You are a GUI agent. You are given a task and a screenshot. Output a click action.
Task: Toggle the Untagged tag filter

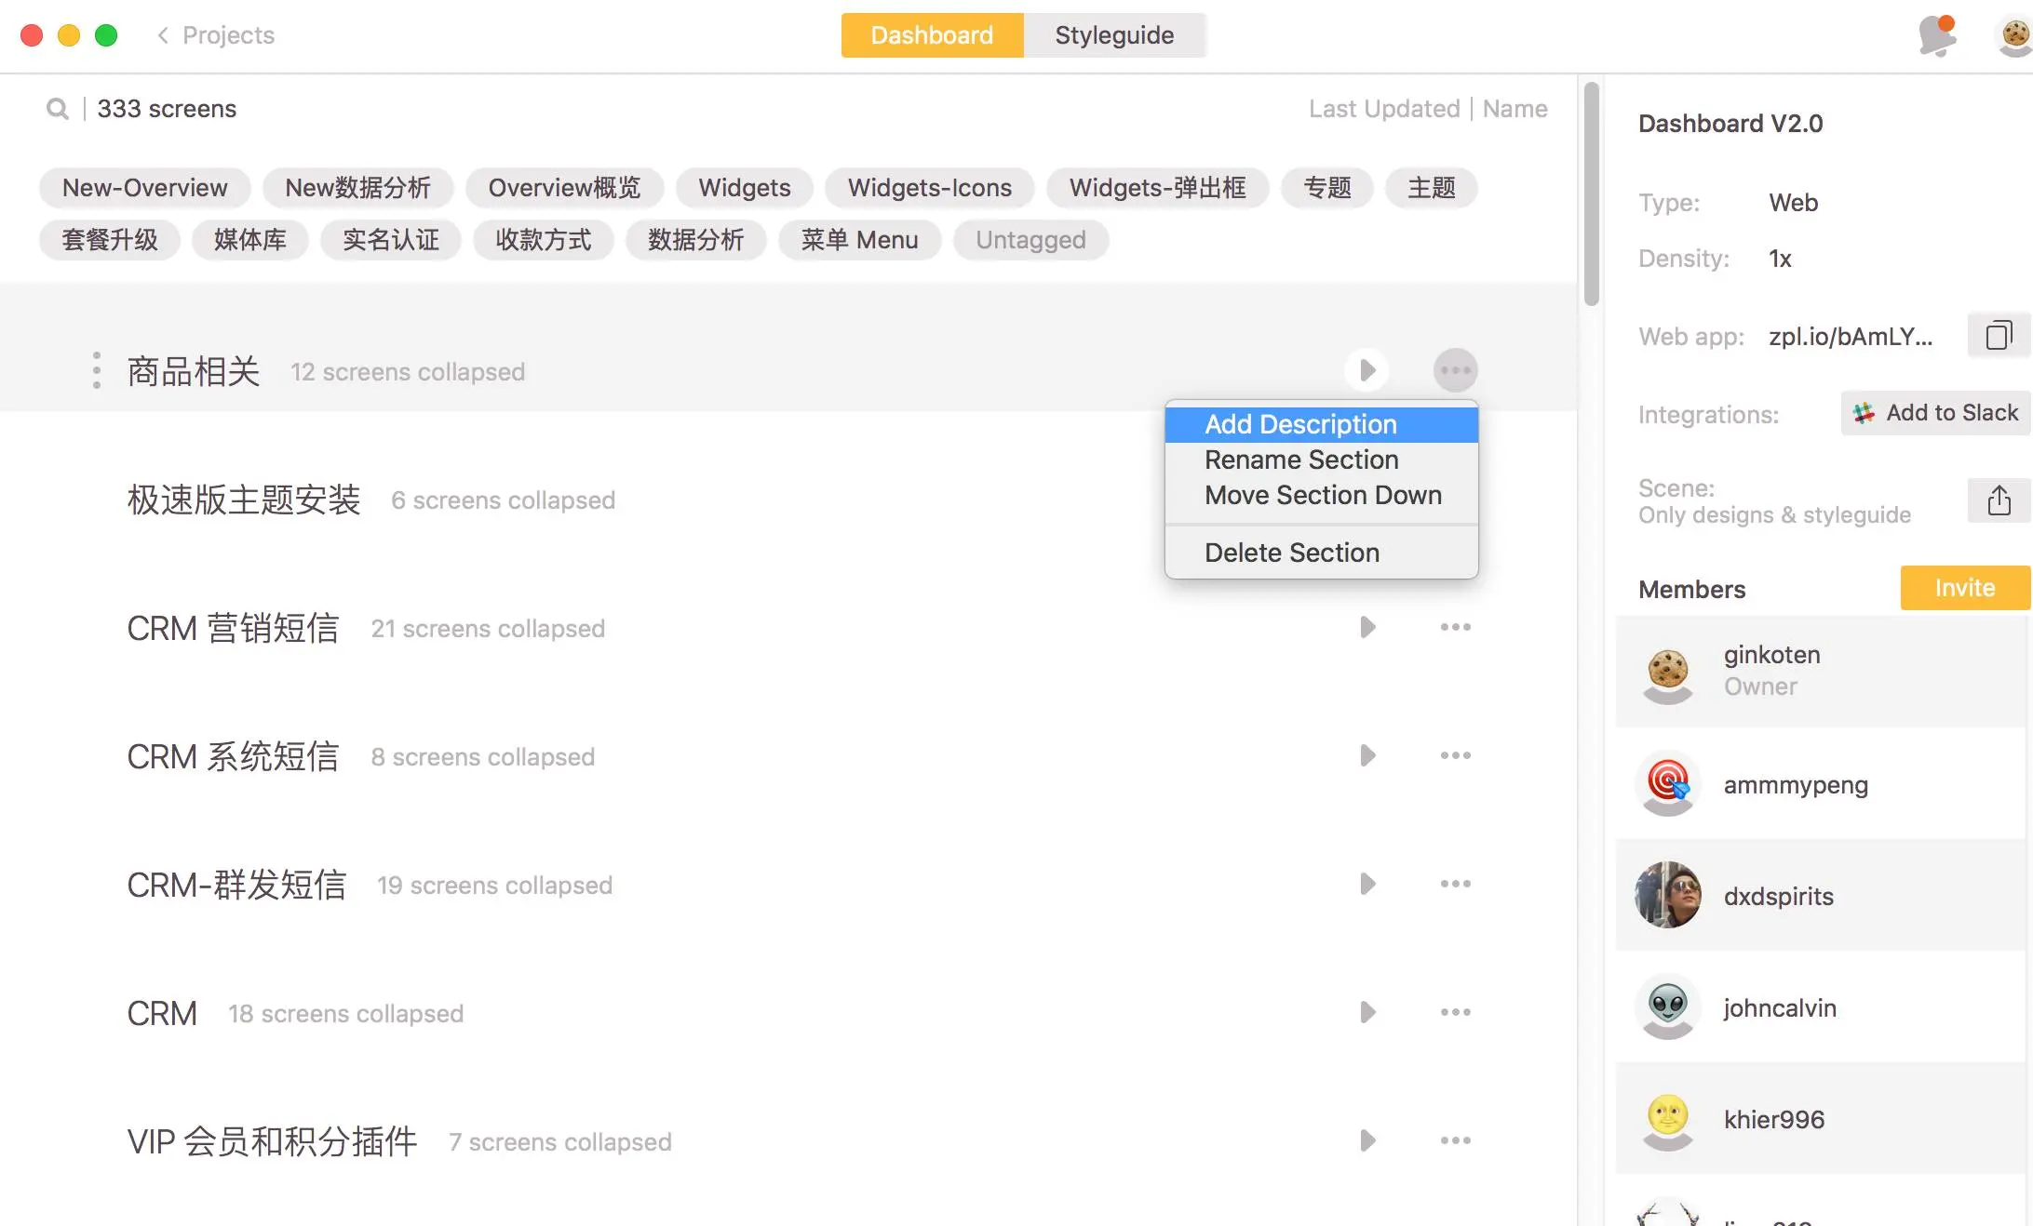pyautogui.click(x=1030, y=240)
